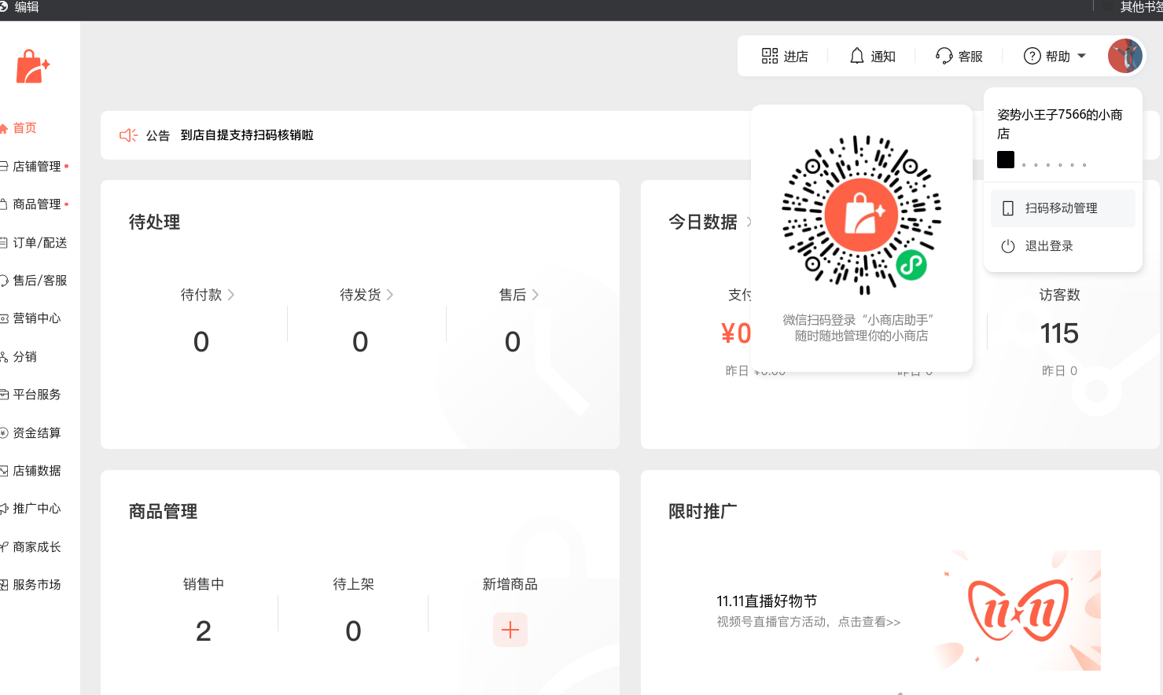Open 平台服务 in the sidebar

tap(36, 395)
